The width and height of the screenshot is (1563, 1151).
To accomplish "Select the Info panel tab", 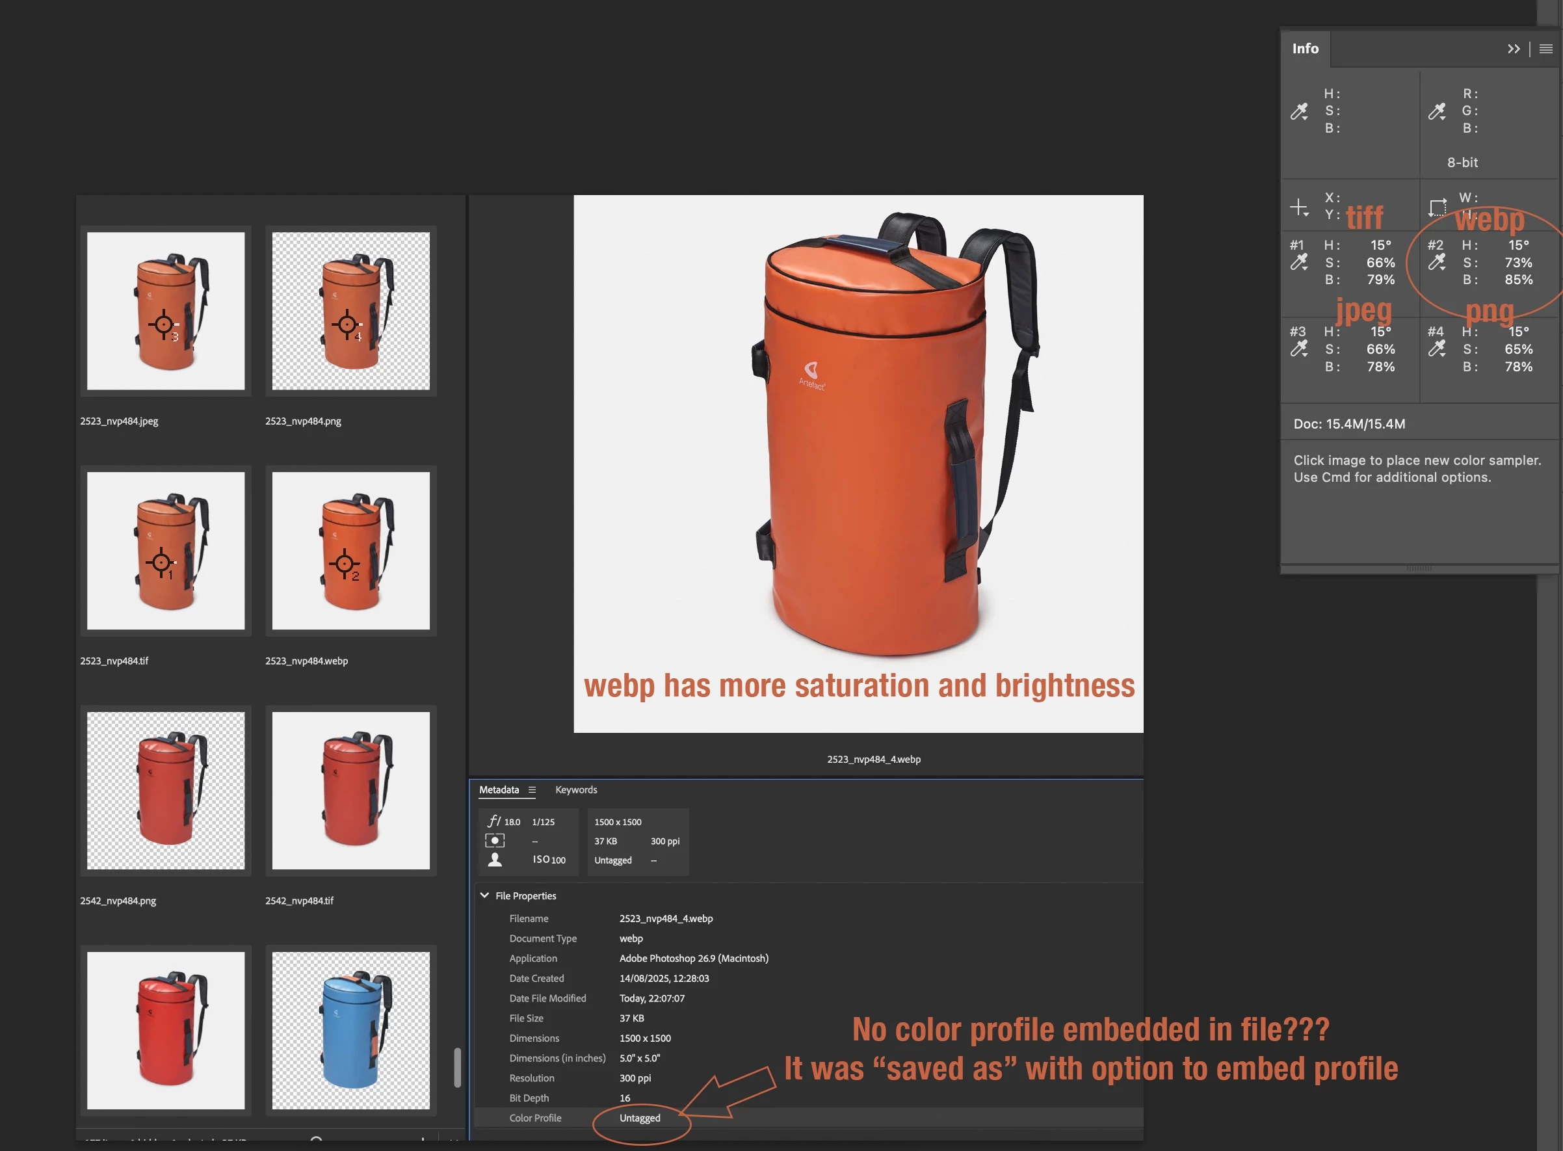I will 1305,49.
